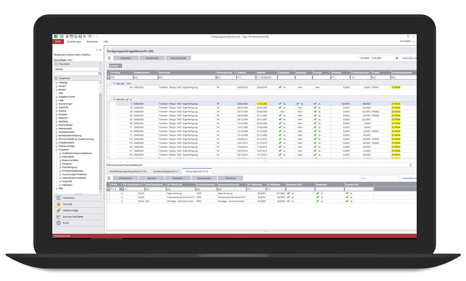The height and width of the screenshot is (281, 466).
Task: Open the Einstellungen menu
Action: click(x=74, y=41)
